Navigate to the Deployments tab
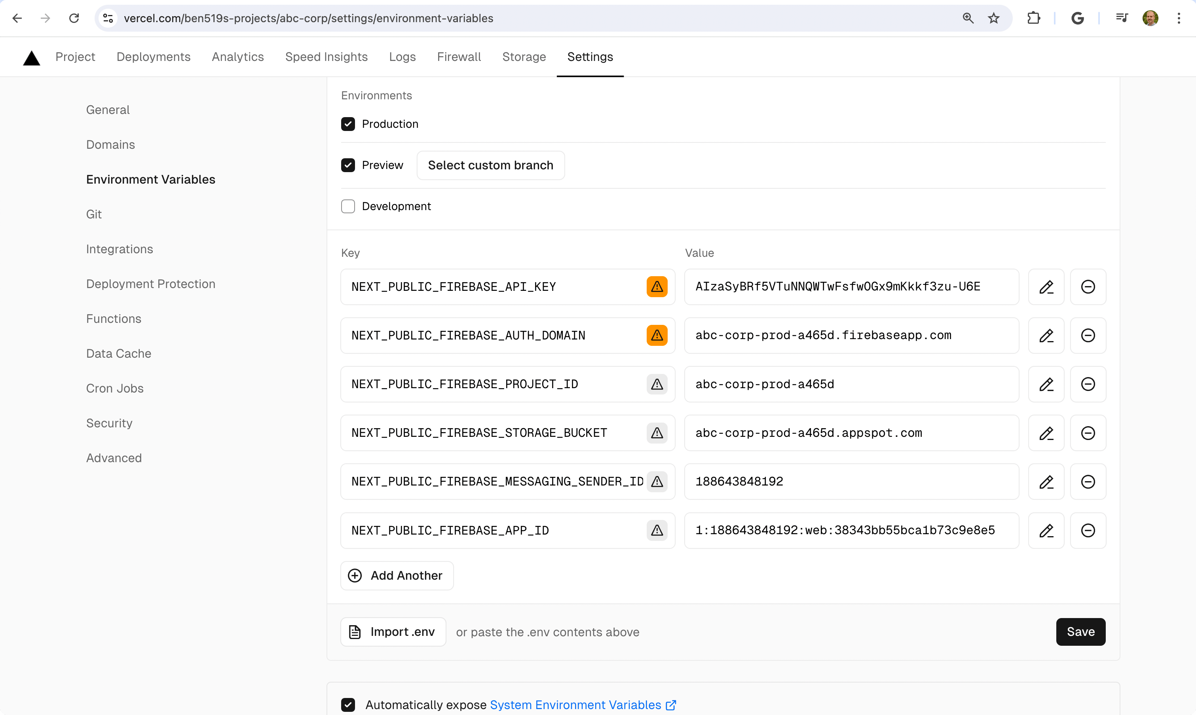Screen dimensions: 1196x715 pyautogui.click(x=153, y=56)
